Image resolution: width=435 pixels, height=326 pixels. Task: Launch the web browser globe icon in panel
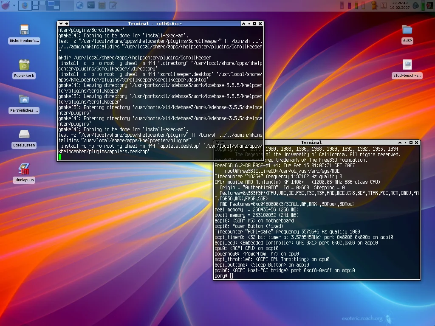pyautogui.click(x=79, y=6)
